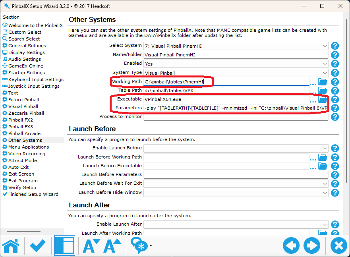Click the blue X exit wizard icon

(x=339, y=245)
